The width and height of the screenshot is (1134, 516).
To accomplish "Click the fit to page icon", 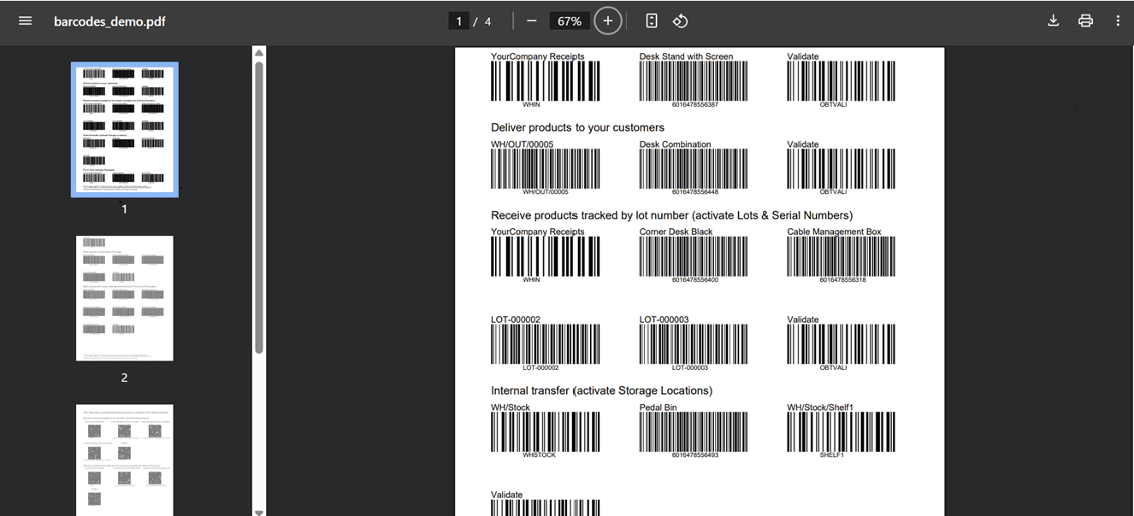I will [652, 21].
